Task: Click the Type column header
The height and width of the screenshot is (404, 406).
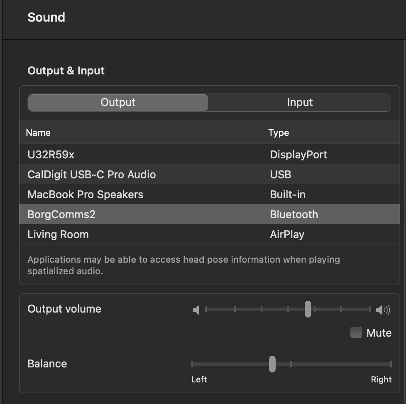Action: point(279,133)
